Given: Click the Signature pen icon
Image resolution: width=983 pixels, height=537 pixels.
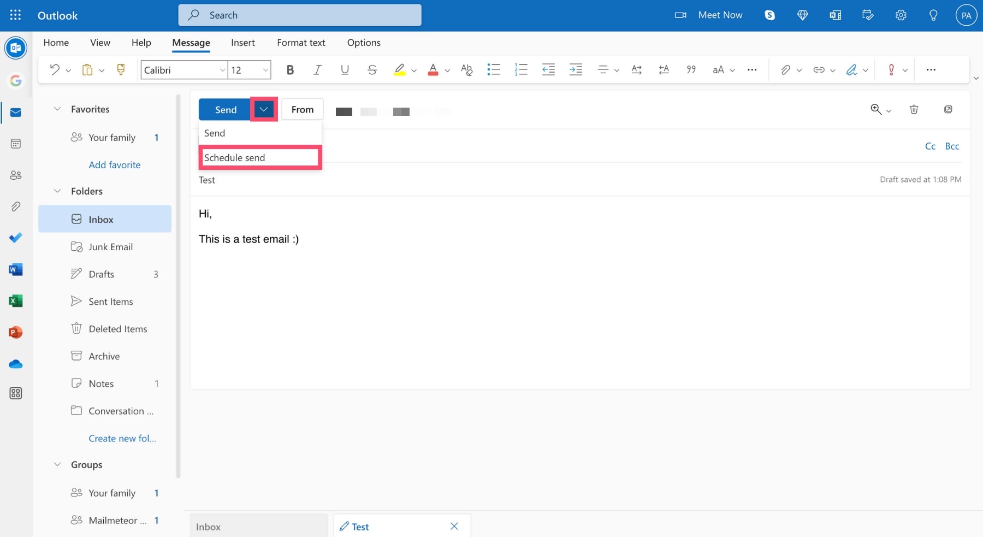Looking at the screenshot, I should tap(851, 69).
